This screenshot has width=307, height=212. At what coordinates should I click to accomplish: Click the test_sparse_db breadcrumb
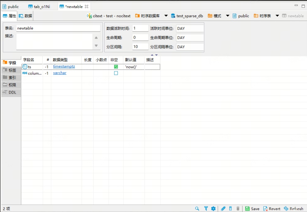pyautogui.click(x=187, y=16)
